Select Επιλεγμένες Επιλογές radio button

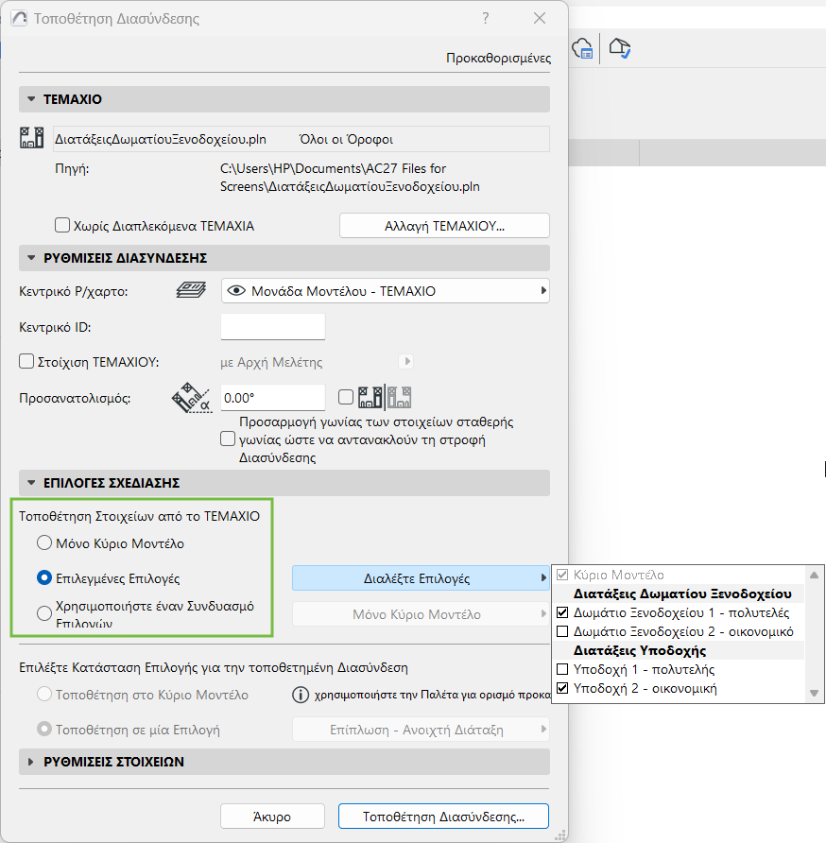(44, 578)
